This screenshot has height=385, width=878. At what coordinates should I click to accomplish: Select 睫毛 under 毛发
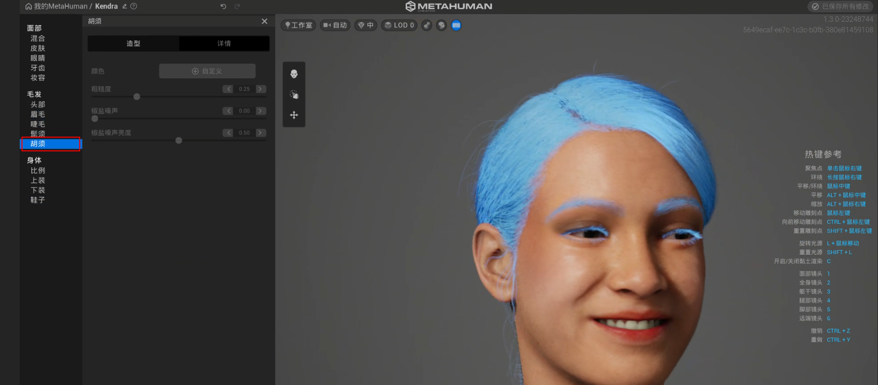(38, 124)
